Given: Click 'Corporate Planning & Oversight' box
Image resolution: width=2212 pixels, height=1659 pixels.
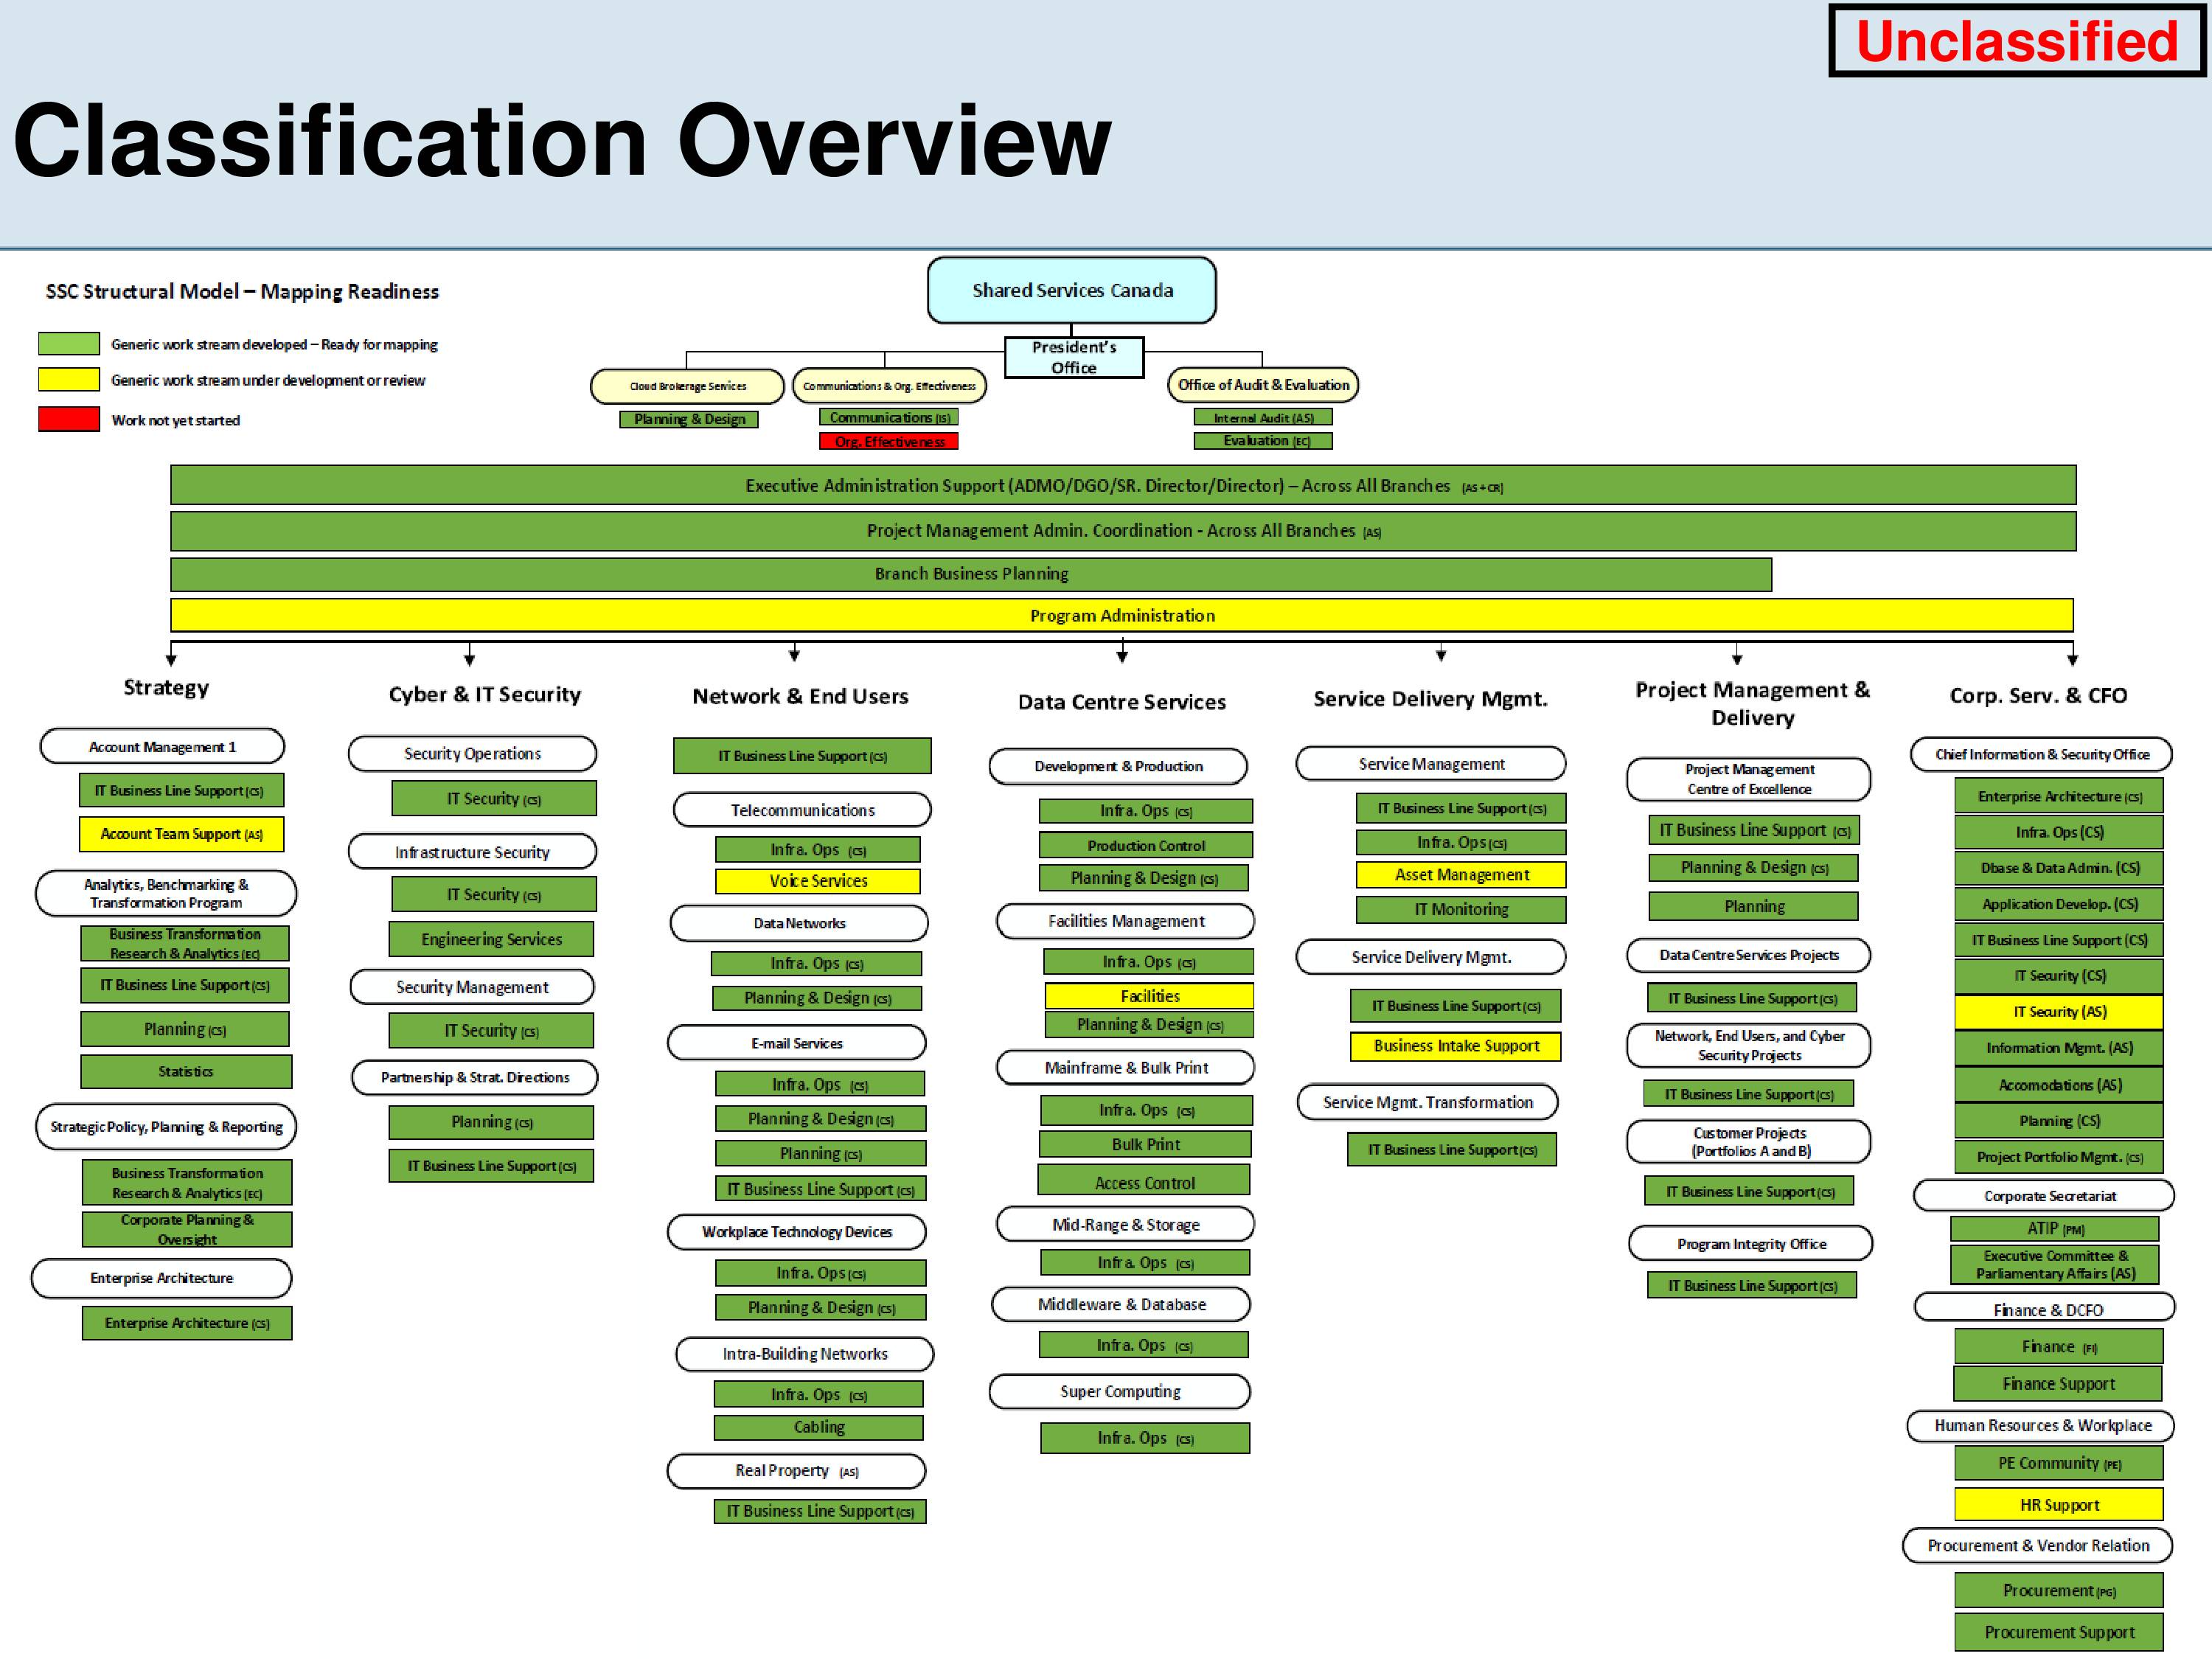Looking at the screenshot, I should coord(187,1229).
